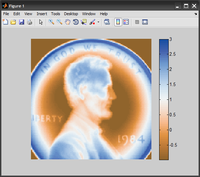This screenshot has width=200, height=177.
Task: Open the Help menu
Action: tap(104, 14)
